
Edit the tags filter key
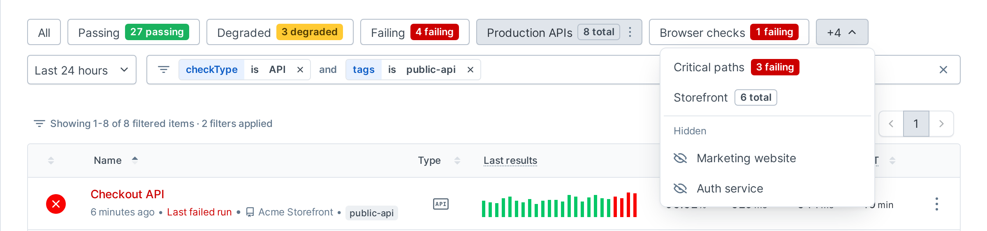tap(364, 70)
